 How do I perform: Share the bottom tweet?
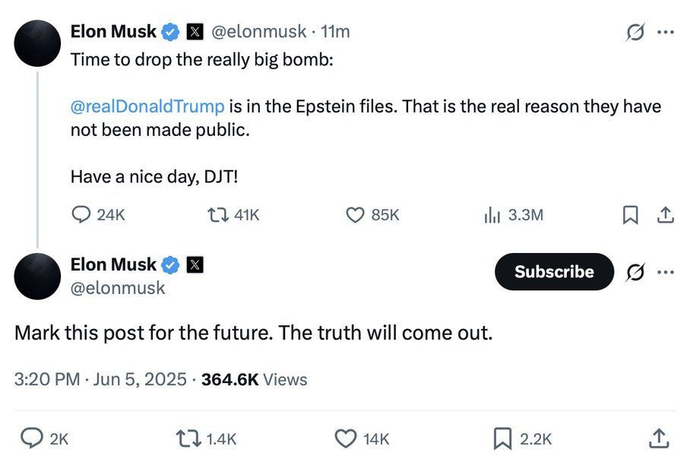(x=660, y=438)
